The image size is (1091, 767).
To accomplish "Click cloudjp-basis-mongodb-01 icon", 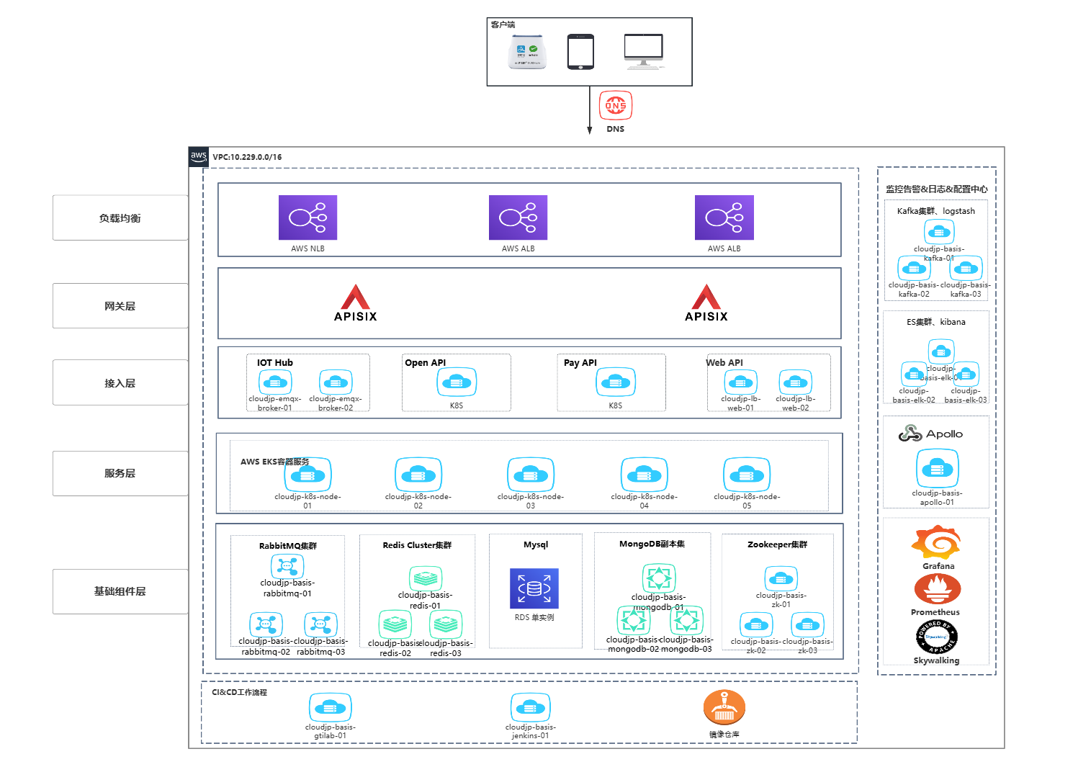I will [x=659, y=578].
